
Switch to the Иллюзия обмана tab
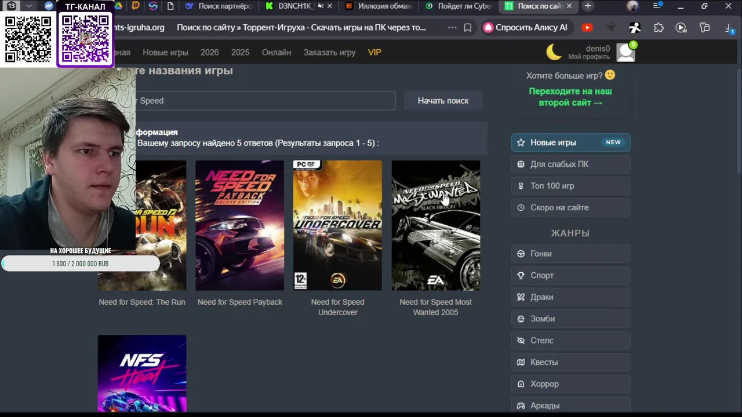tap(379, 6)
